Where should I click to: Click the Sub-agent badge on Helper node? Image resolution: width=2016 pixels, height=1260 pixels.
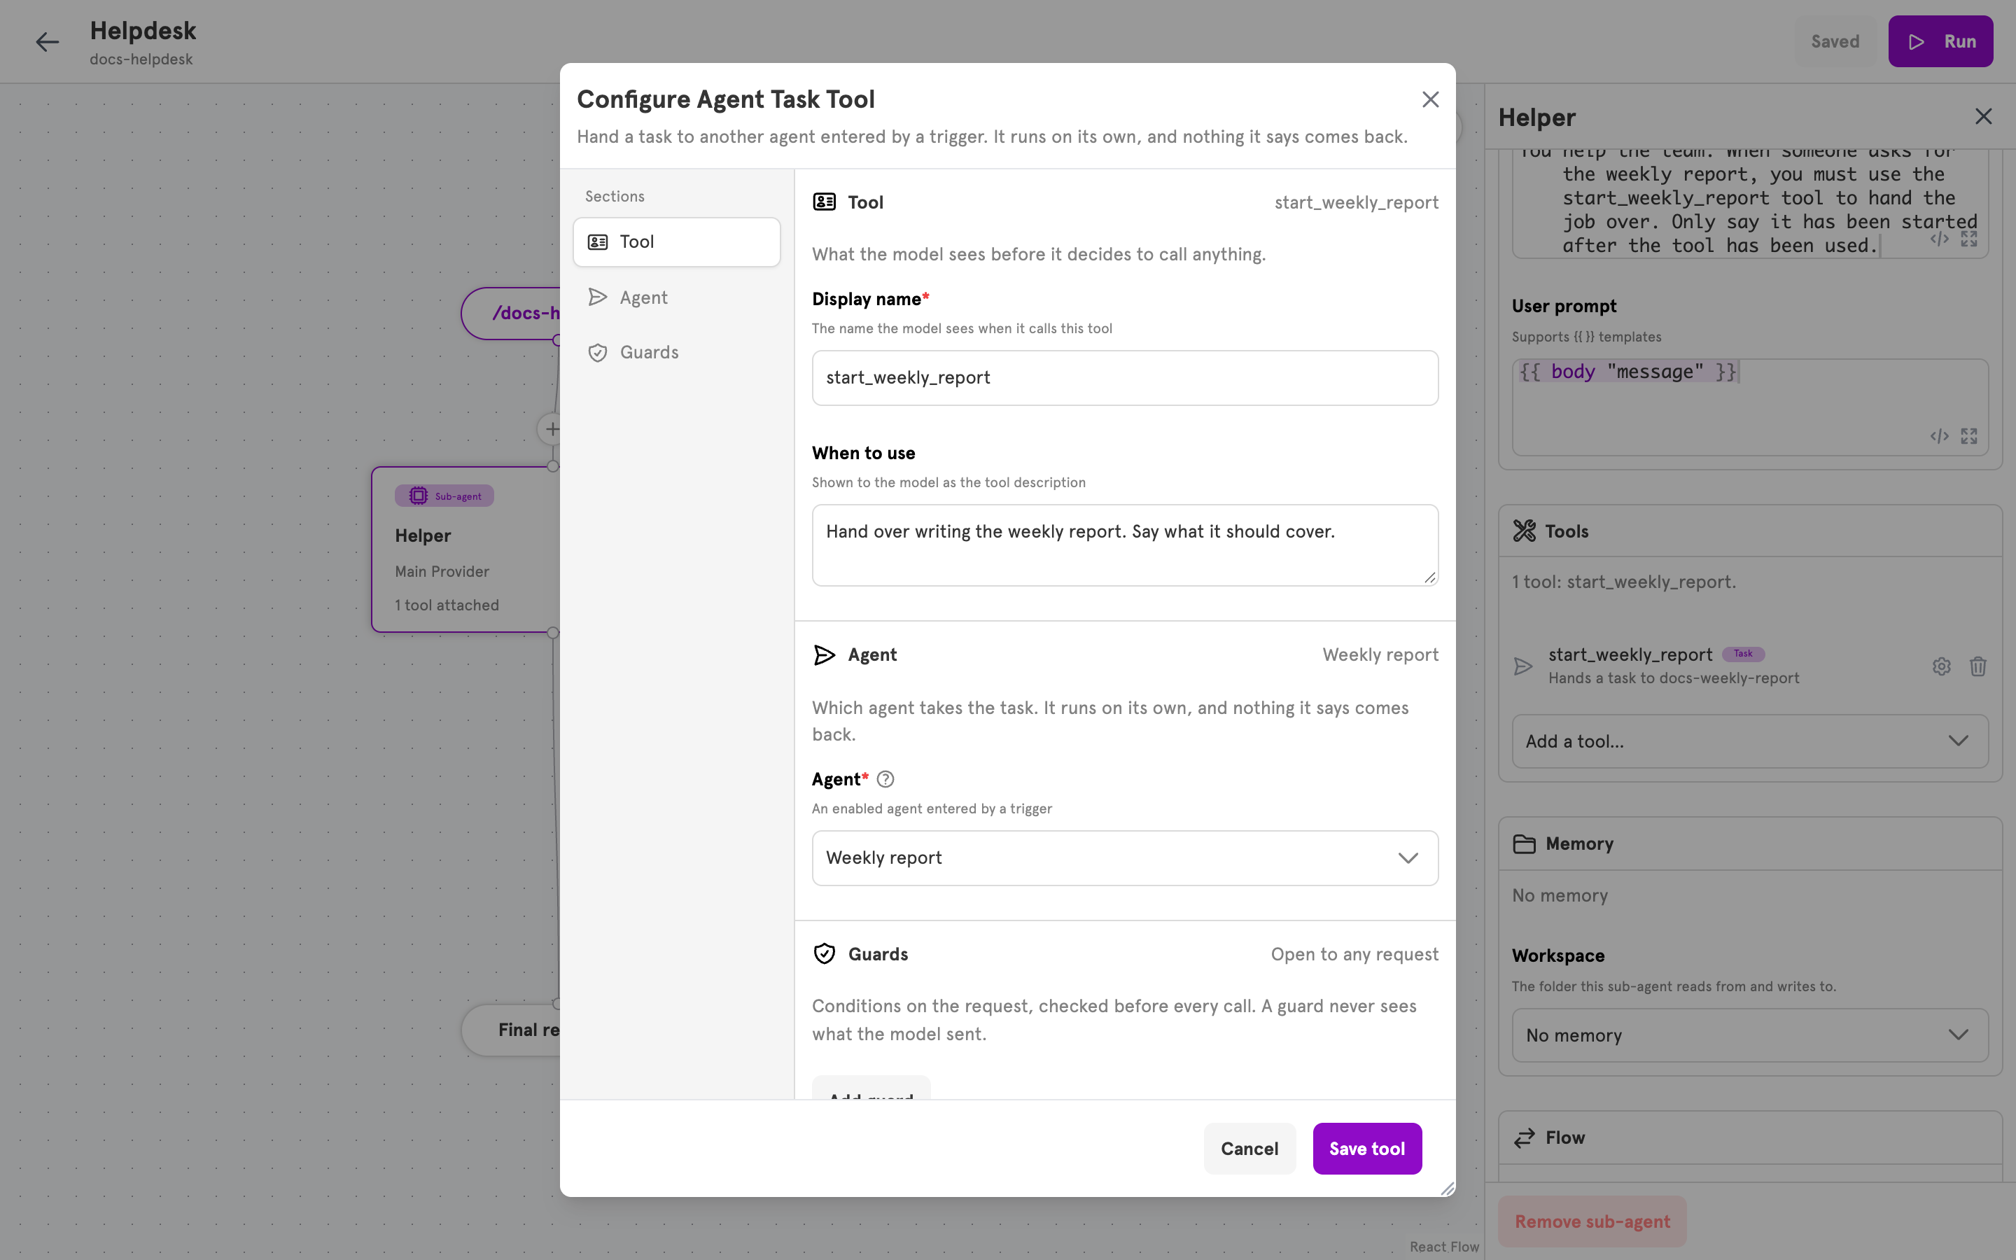coord(444,496)
